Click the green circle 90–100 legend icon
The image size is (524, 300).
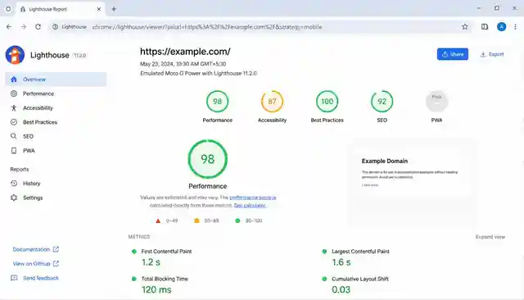click(x=237, y=220)
